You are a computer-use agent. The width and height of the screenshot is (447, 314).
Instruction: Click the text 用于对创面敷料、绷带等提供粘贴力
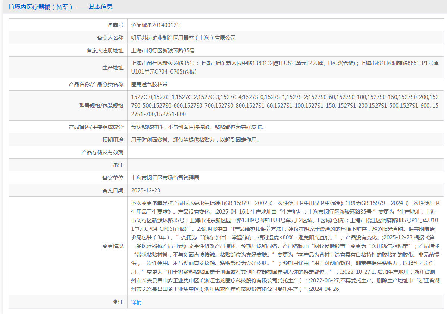coord(195,140)
